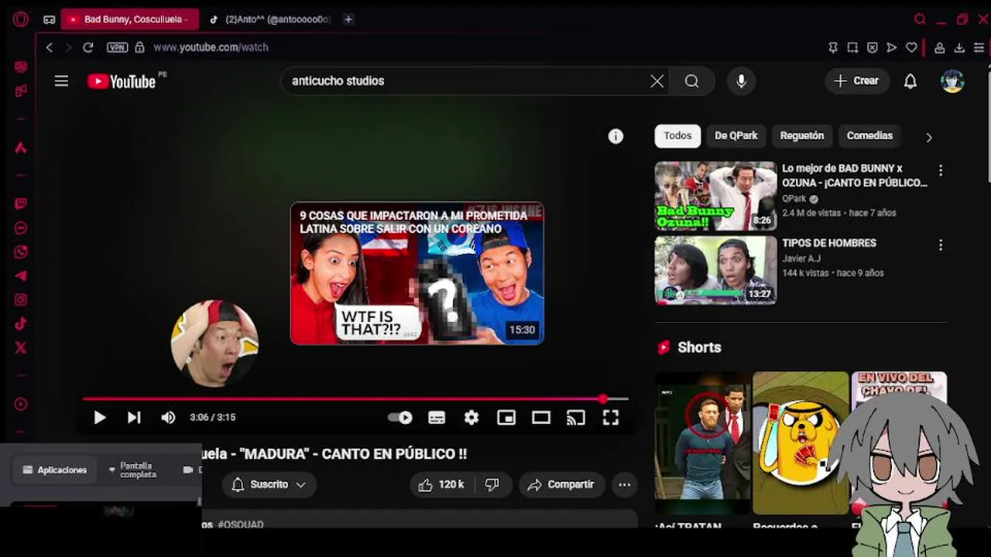Click the Compartir share button

tap(562, 485)
